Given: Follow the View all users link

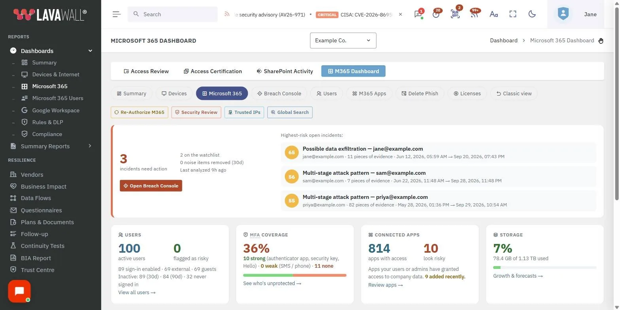Looking at the screenshot, I should [137, 293].
